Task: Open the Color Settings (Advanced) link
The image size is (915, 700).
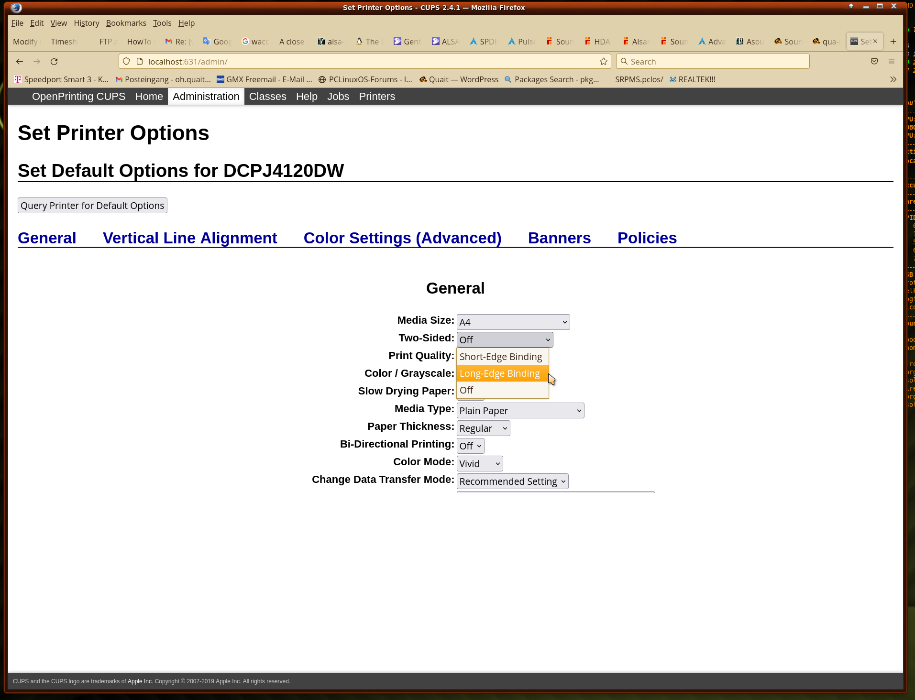Action: tap(402, 238)
